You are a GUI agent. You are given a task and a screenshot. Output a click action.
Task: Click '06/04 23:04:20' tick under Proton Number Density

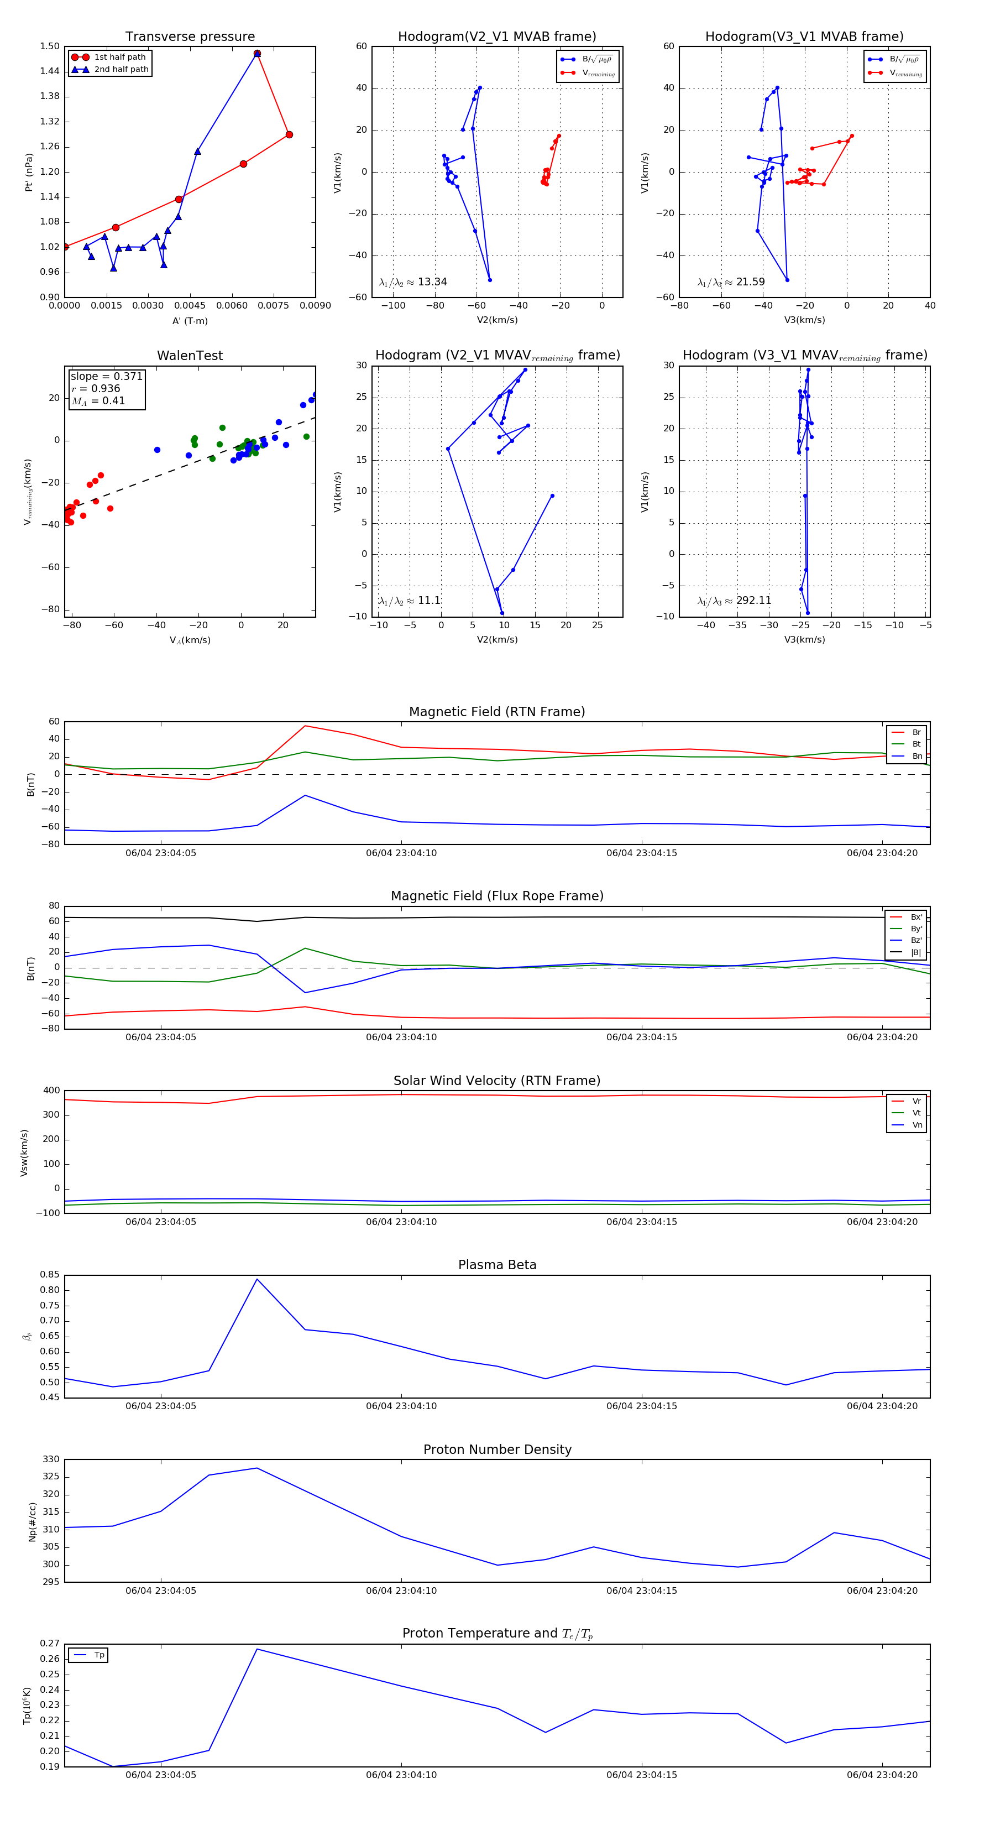(x=882, y=1591)
